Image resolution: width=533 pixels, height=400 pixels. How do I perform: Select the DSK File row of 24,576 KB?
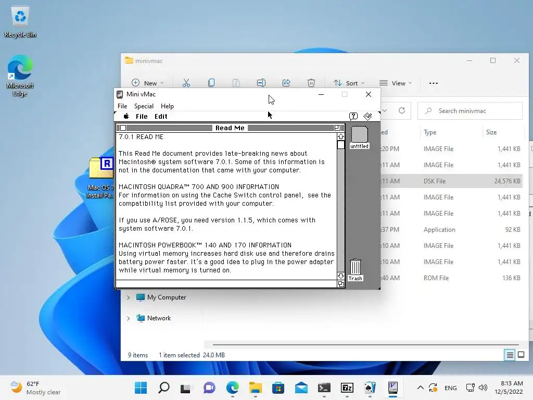click(x=451, y=181)
